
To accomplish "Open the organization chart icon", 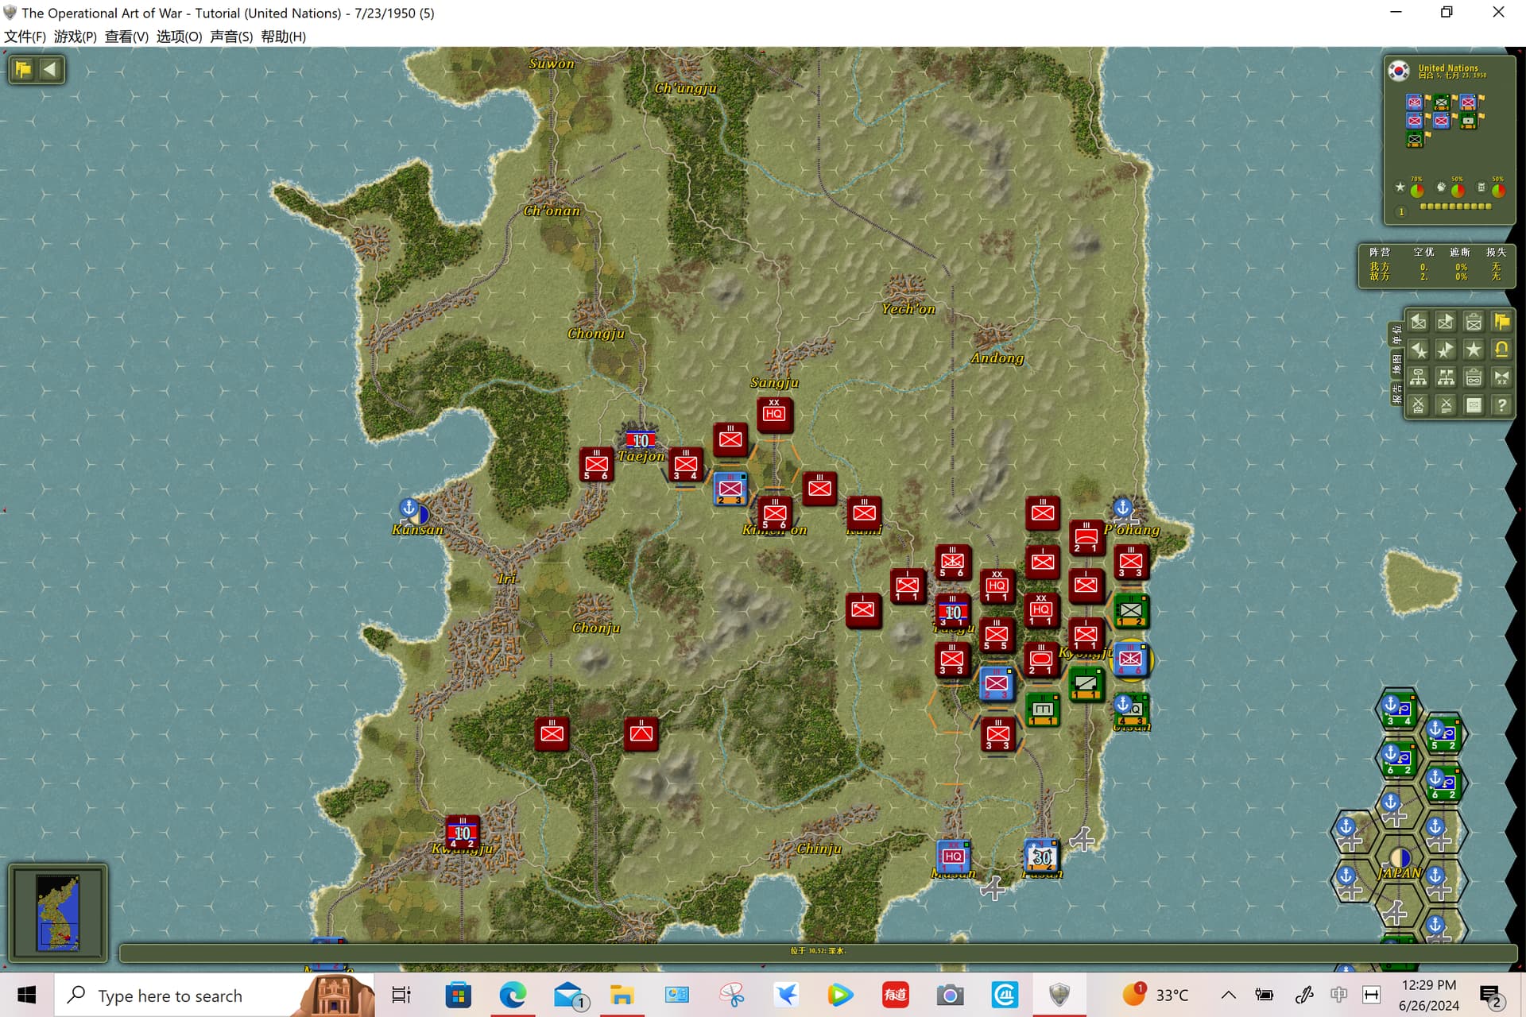I will [x=1419, y=377].
